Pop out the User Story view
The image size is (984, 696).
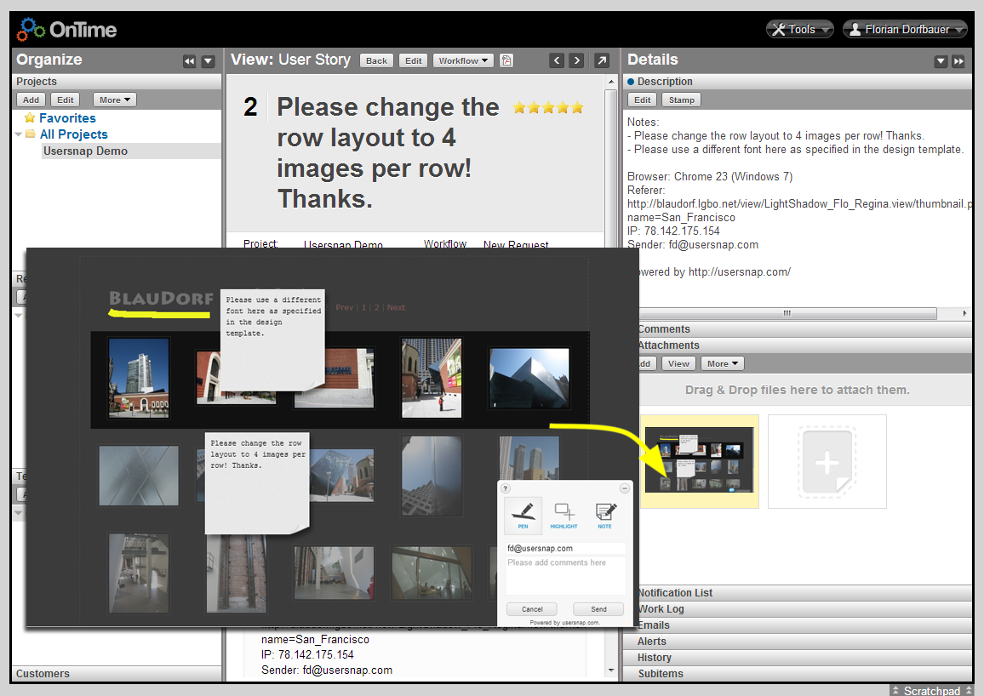coord(601,60)
